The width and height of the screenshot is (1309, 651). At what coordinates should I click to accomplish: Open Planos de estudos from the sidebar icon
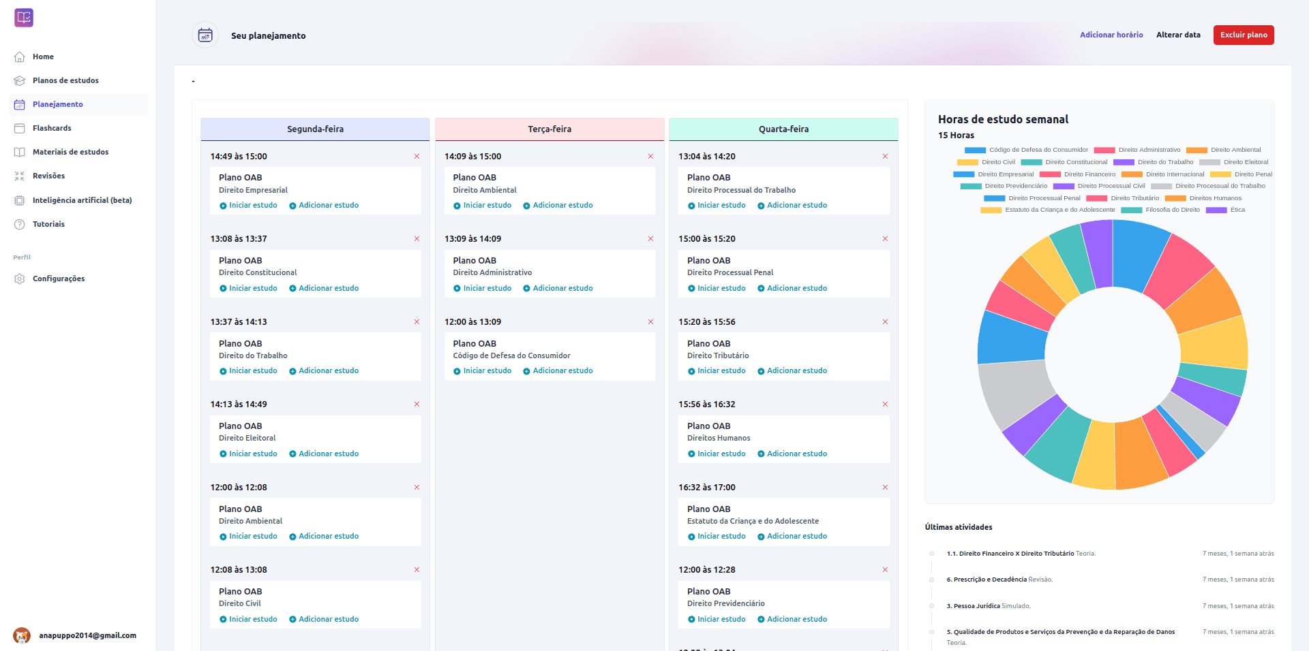click(x=20, y=80)
